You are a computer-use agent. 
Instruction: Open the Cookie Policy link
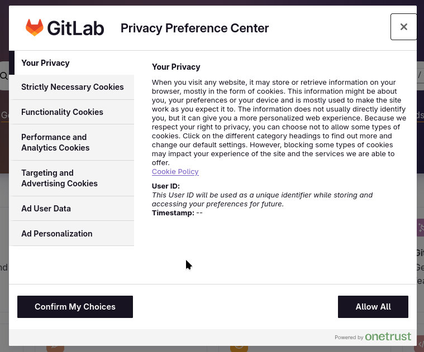[x=175, y=172]
